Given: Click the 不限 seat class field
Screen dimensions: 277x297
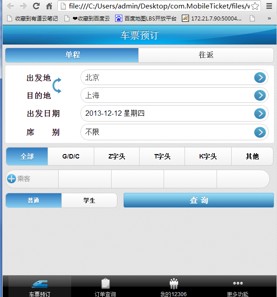Looking at the screenshot, I should click(174, 132).
